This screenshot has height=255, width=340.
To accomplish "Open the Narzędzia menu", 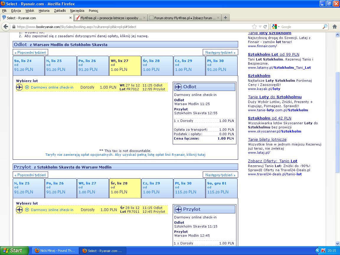I will pos(77,11).
